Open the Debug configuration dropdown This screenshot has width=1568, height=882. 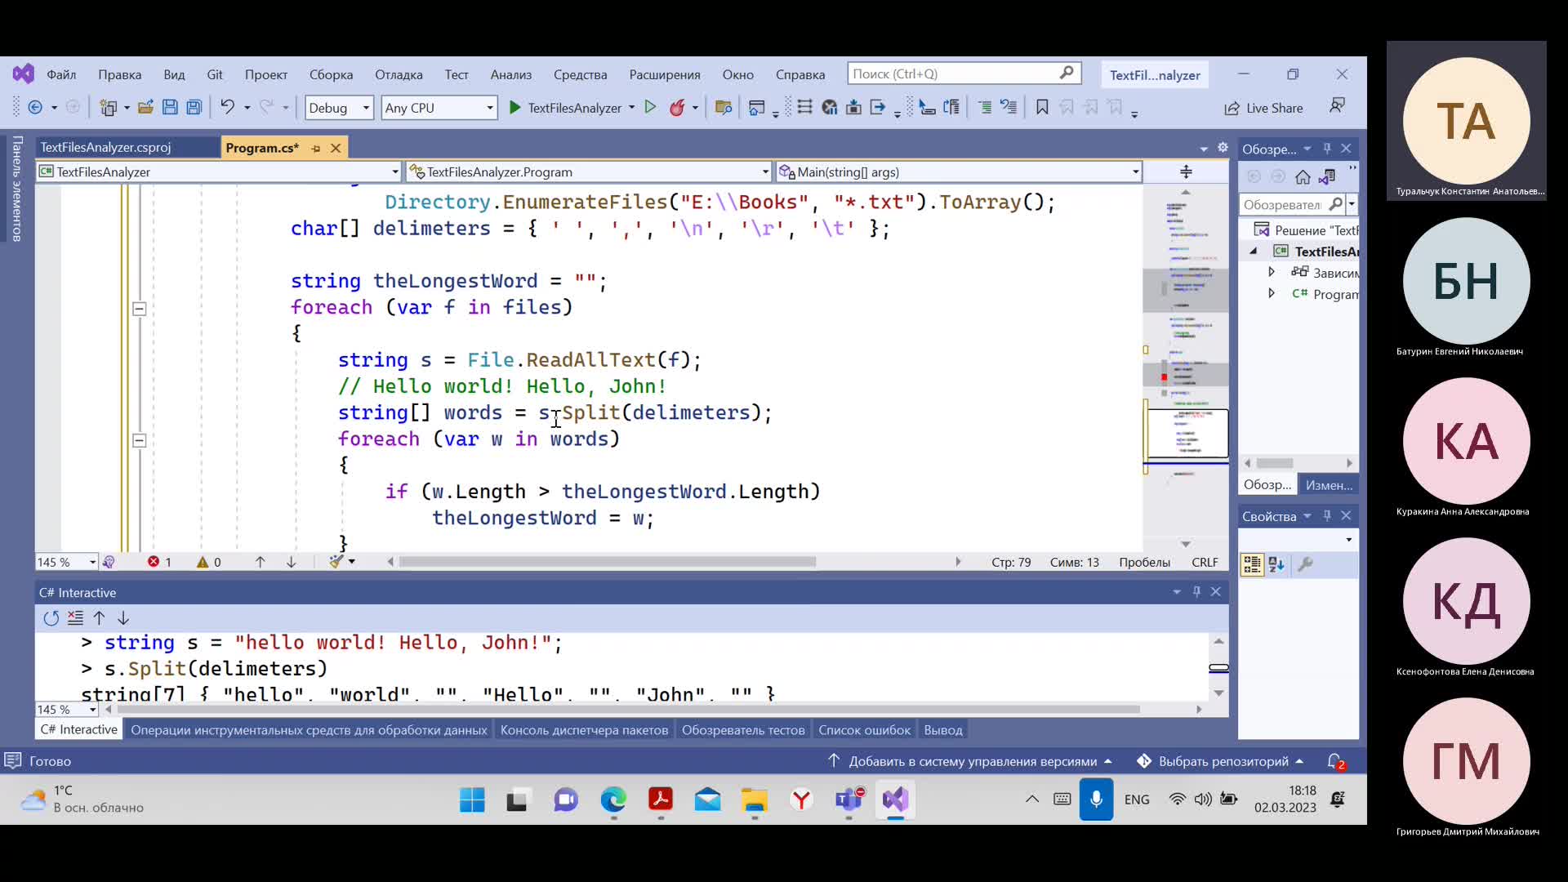click(x=339, y=108)
